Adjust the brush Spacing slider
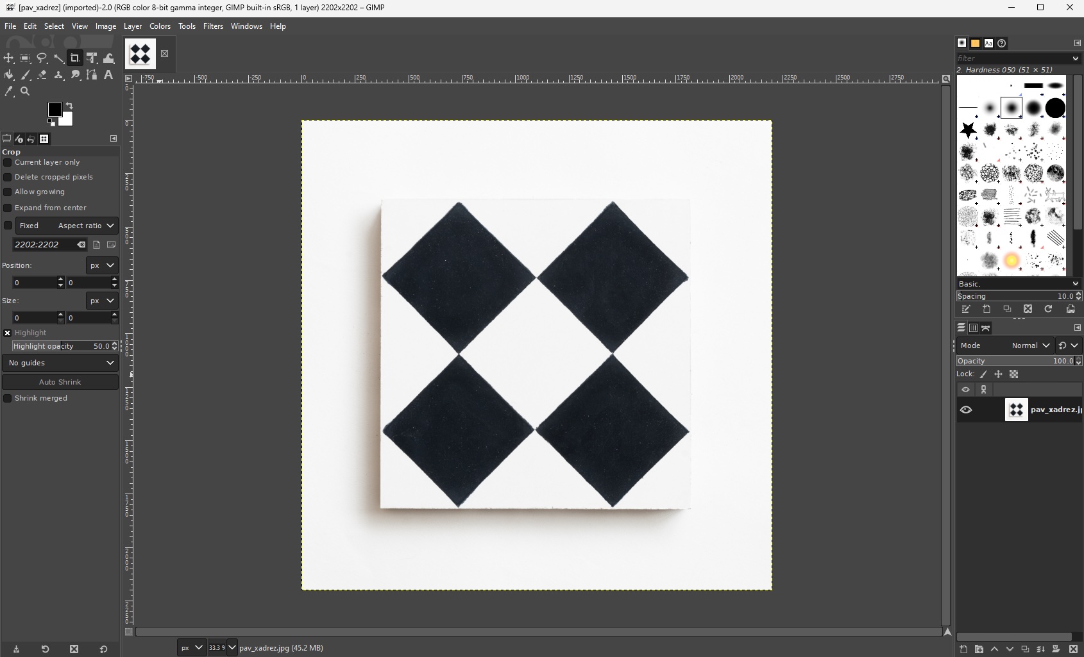1084x657 pixels. pyautogui.click(x=1015, y=296)
